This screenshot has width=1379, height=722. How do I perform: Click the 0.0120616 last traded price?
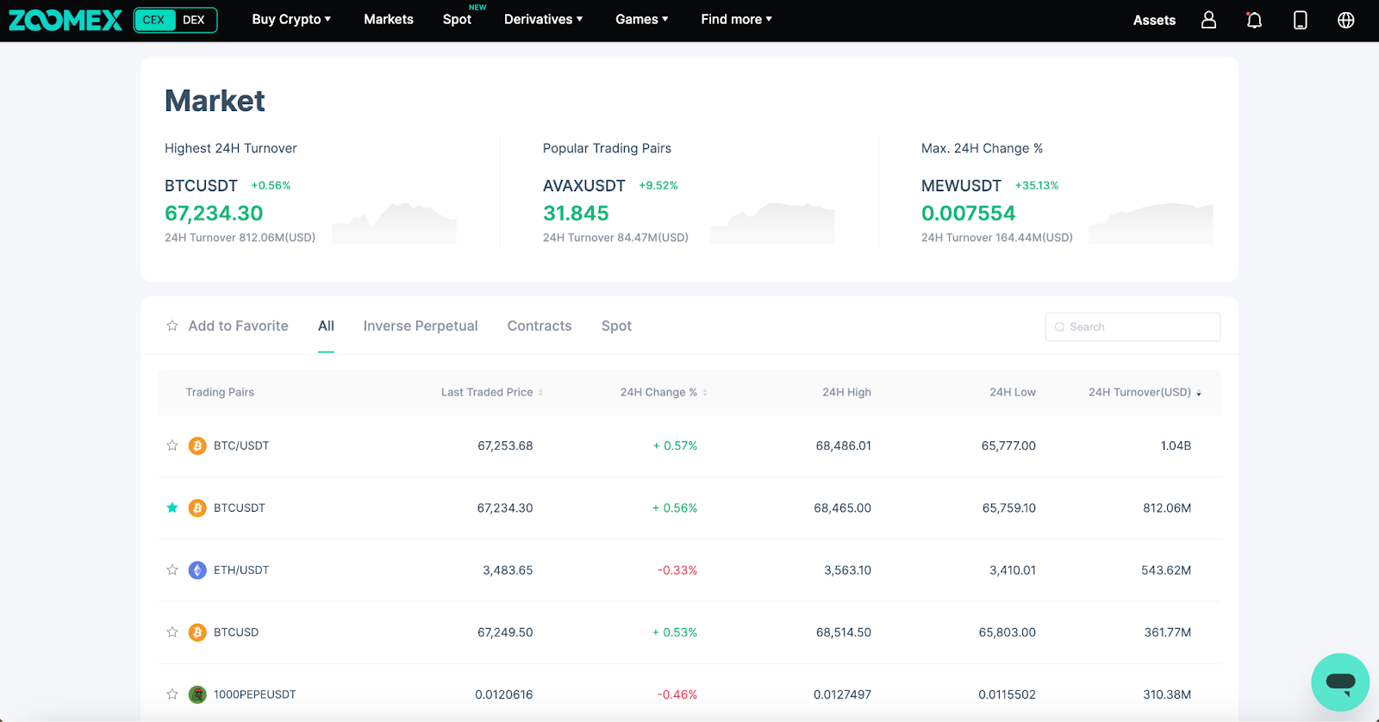(x=504, y=694)
